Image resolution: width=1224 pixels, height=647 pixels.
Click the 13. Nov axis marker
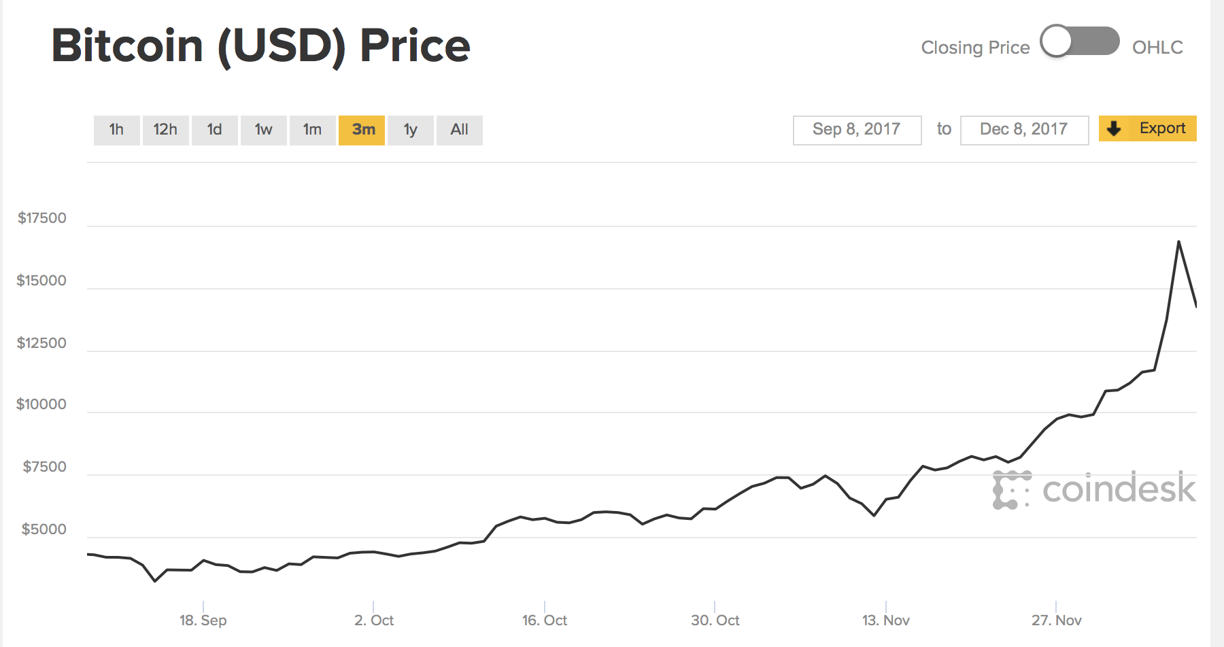[885, 620]
